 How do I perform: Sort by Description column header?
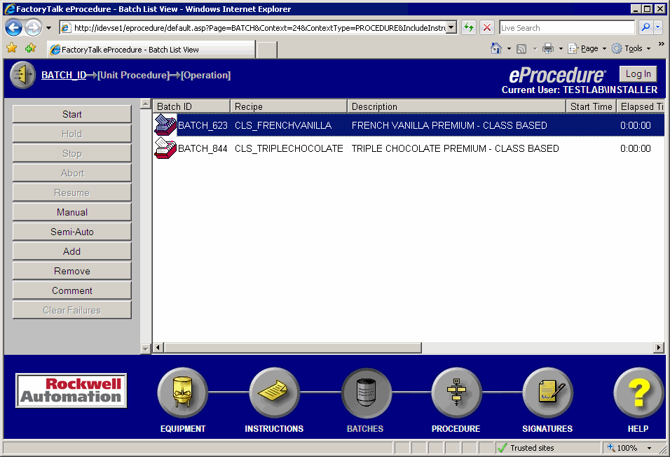point(456,106)
